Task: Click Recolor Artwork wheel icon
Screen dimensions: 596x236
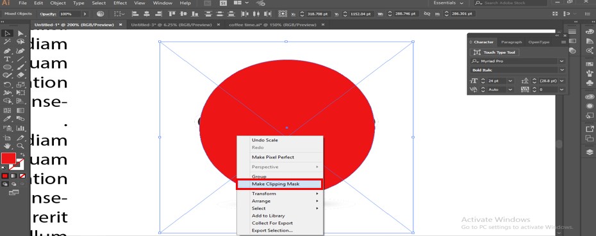Action: click(101, 13)
